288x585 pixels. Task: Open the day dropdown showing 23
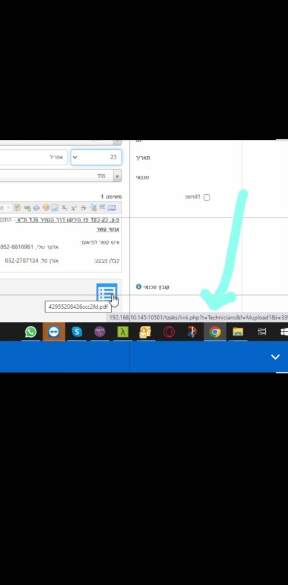(96, 157)
